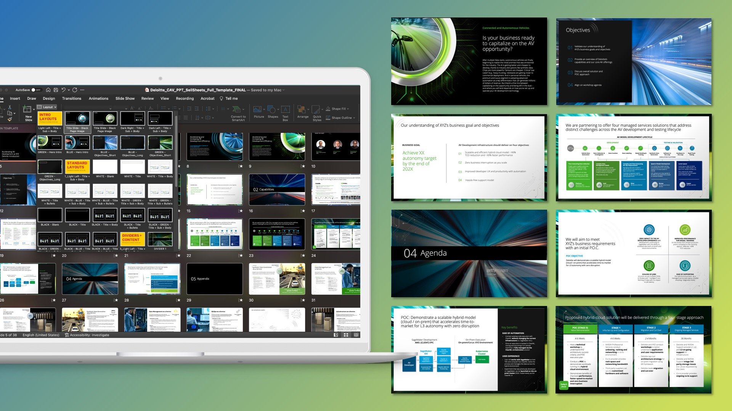Viewport: 732px width, 411px height.
Task: Toggle the AutoSave switch
Action: point(37,90)
